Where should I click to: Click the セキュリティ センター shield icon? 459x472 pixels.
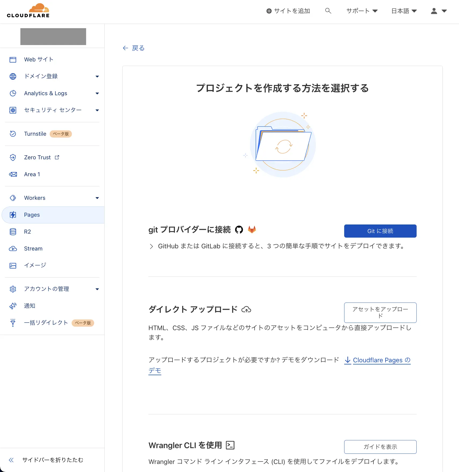pyautogui.click(x=13, y=110)
